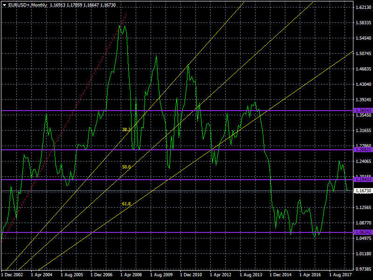
Task: Click the purple 1.19433 level price tag
Action: [363, 180]
